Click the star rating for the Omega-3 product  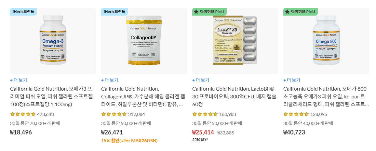(x=23, y=114)
